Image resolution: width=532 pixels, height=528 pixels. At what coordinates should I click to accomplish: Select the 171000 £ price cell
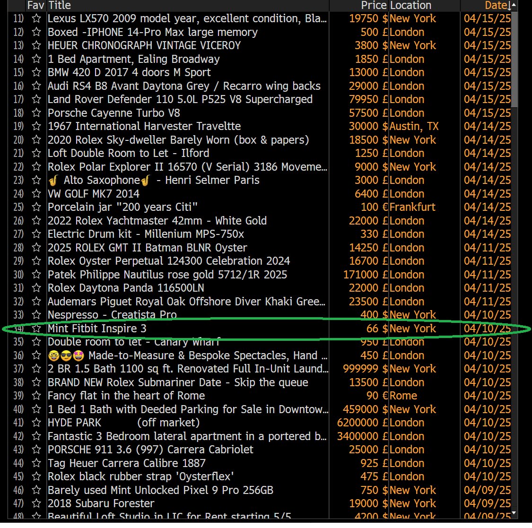[366, 274]
